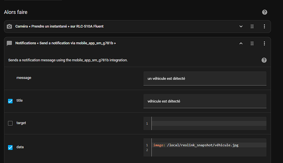Open help for mobile_app notification service

[x=264, y=60]
